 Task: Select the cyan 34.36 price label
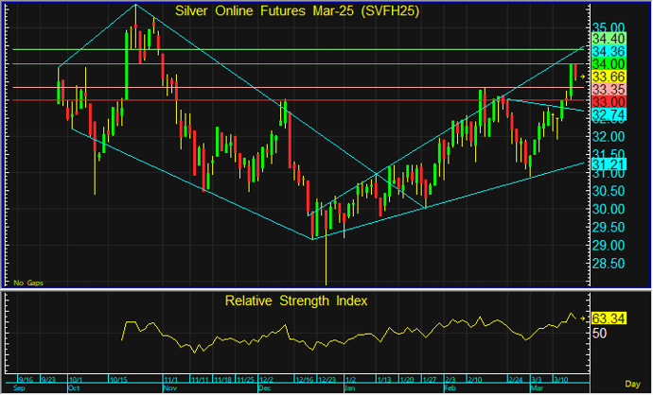point(607,50)
